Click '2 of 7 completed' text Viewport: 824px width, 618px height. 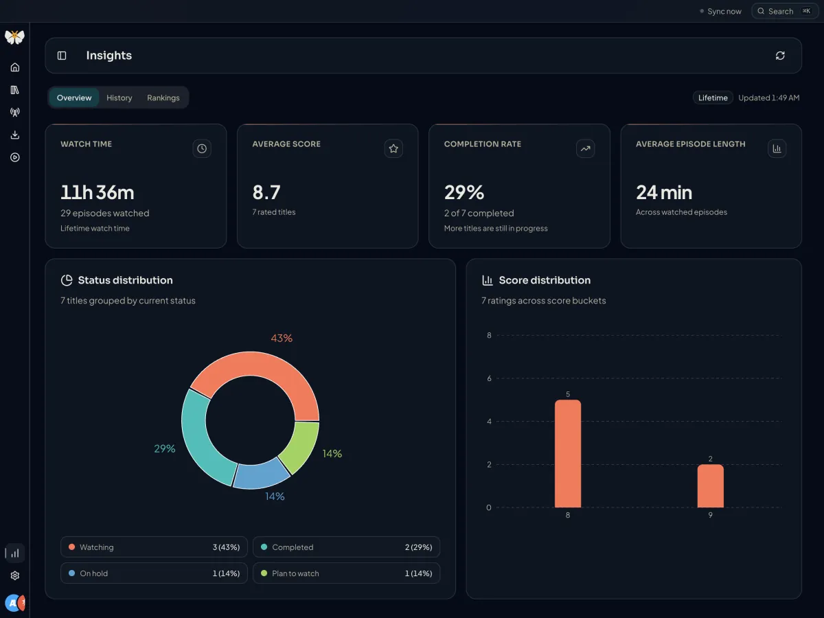479,213
